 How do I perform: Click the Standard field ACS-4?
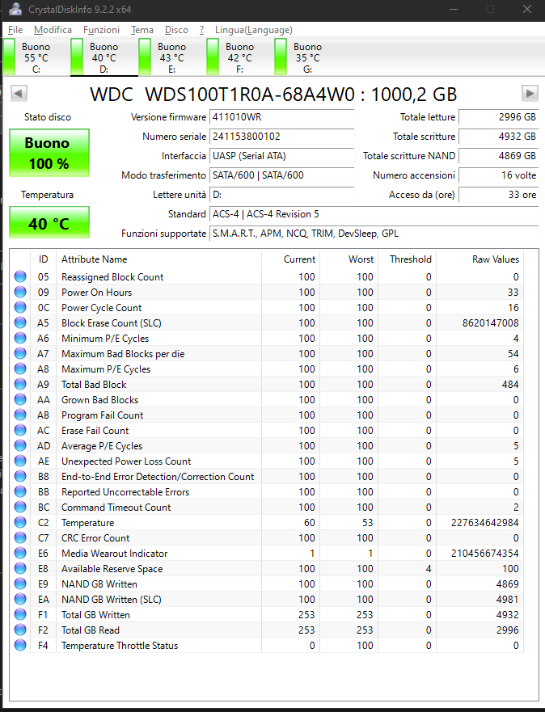point(374,214)
